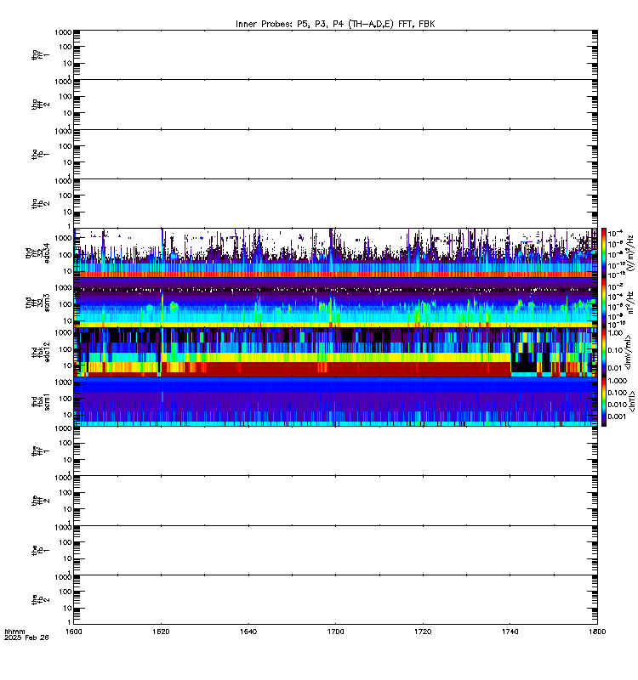The image size is (638, 680).
Task: Select the '1720' time axis label
Action: [423, 632]
